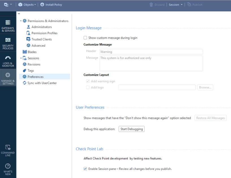The image size is (231, 178).
Task: Click the Publish label
Action: pos(197,5)
